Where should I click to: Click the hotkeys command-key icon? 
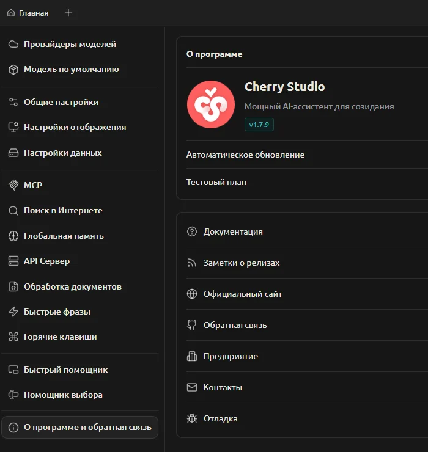[x=13, y=337]
